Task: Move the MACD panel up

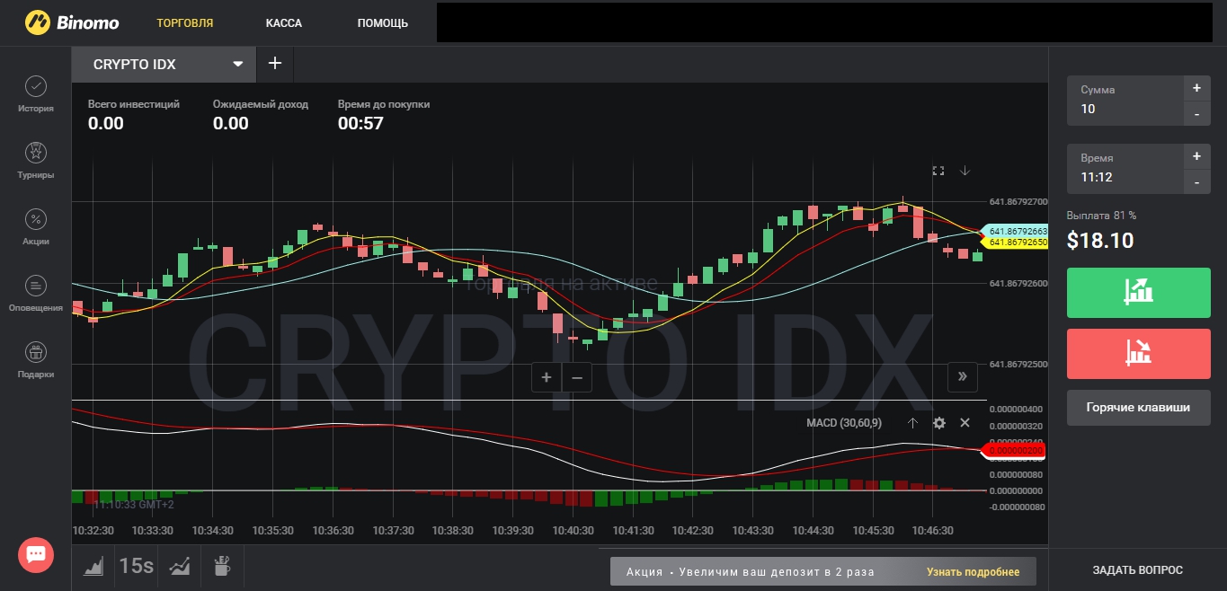Action: click(x=912, y=423)
